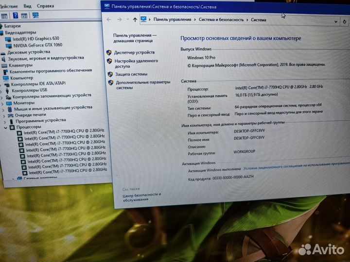
Task: Click the up arrow navigation button
Action: (135, 20)
